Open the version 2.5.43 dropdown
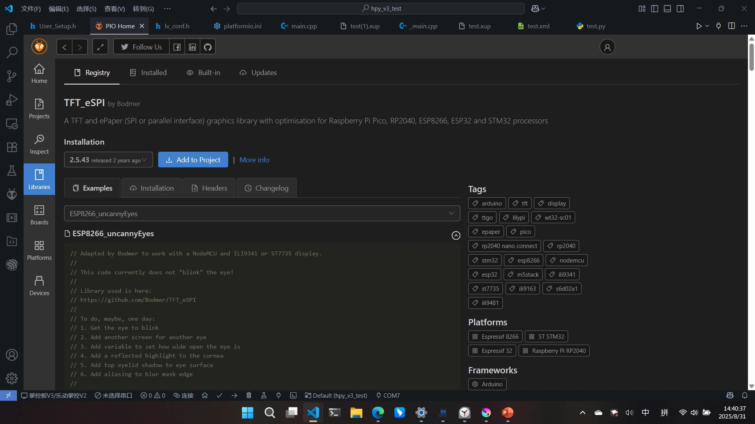Viewport: 755px width, 424px height. click(x=108, y=160)
